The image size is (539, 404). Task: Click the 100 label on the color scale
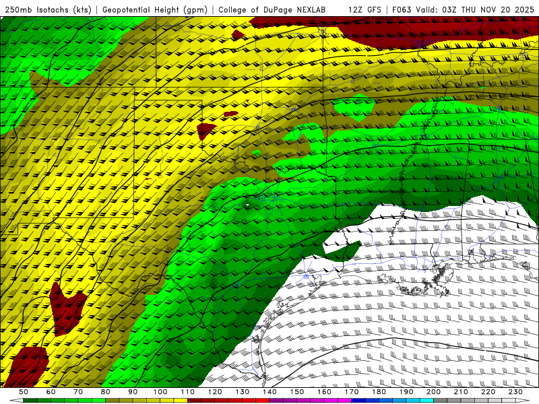point(160,392)
